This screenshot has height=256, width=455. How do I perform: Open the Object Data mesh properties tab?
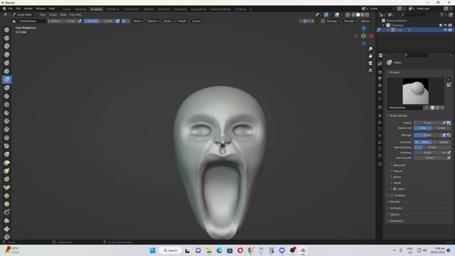click(x=380, y=149)
